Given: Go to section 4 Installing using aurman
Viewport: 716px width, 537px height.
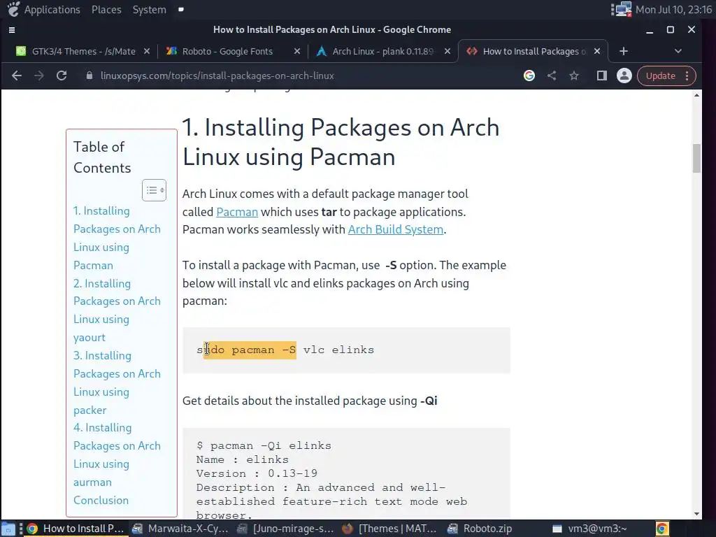Looking at the screenshot, I should pos(117,454).
